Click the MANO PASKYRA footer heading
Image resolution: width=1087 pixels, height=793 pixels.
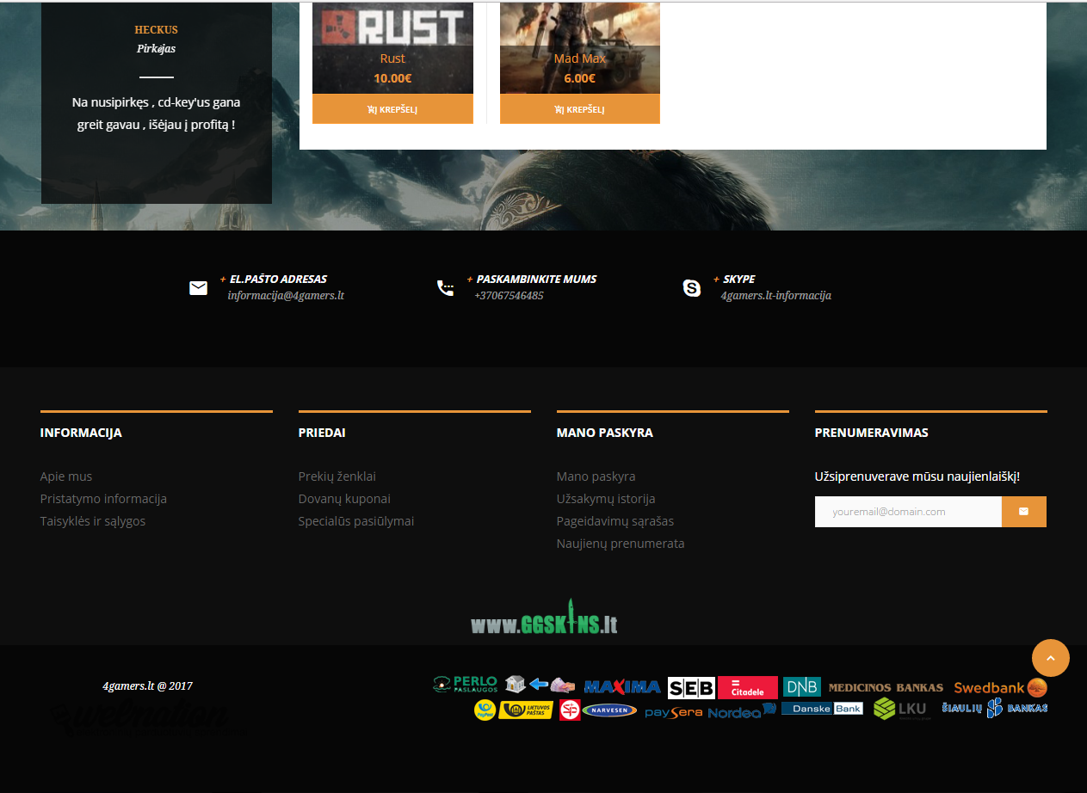pos(605,433)
